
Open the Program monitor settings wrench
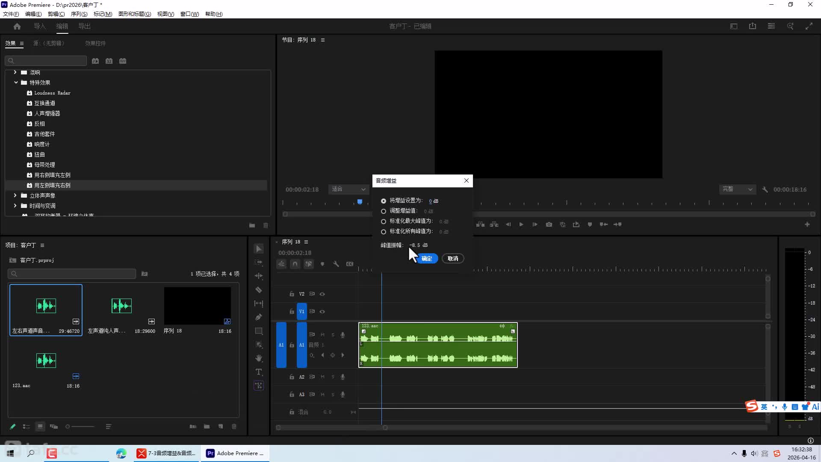(765, 189)
